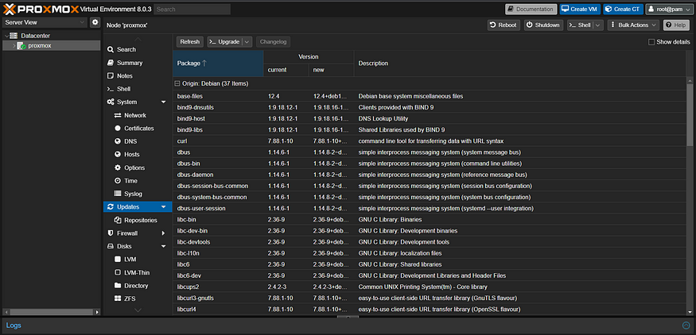Screen dimensions: 696x335
Task: Click the Firewall shield icon
Action: click(x=111, y=233)
